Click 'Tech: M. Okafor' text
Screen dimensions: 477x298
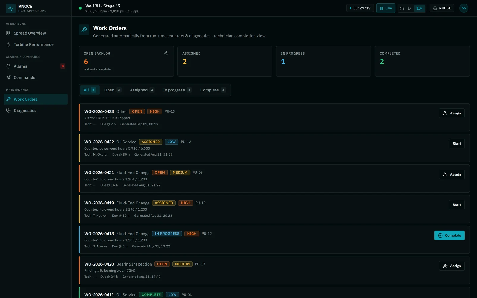pos(96,154)
